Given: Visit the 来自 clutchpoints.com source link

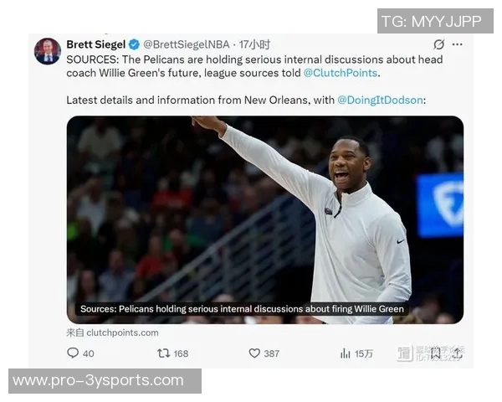Looking at the screenshot, I should (x=112, y=332).
